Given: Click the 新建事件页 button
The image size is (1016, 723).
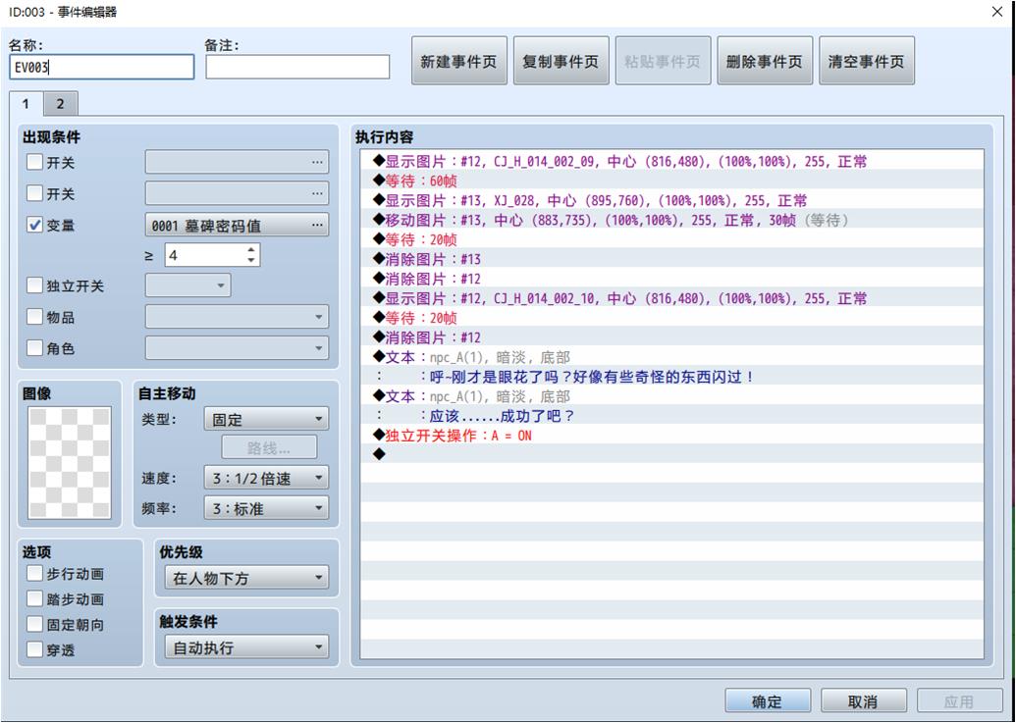Looking at the screenshot, I should click(458, 61).
